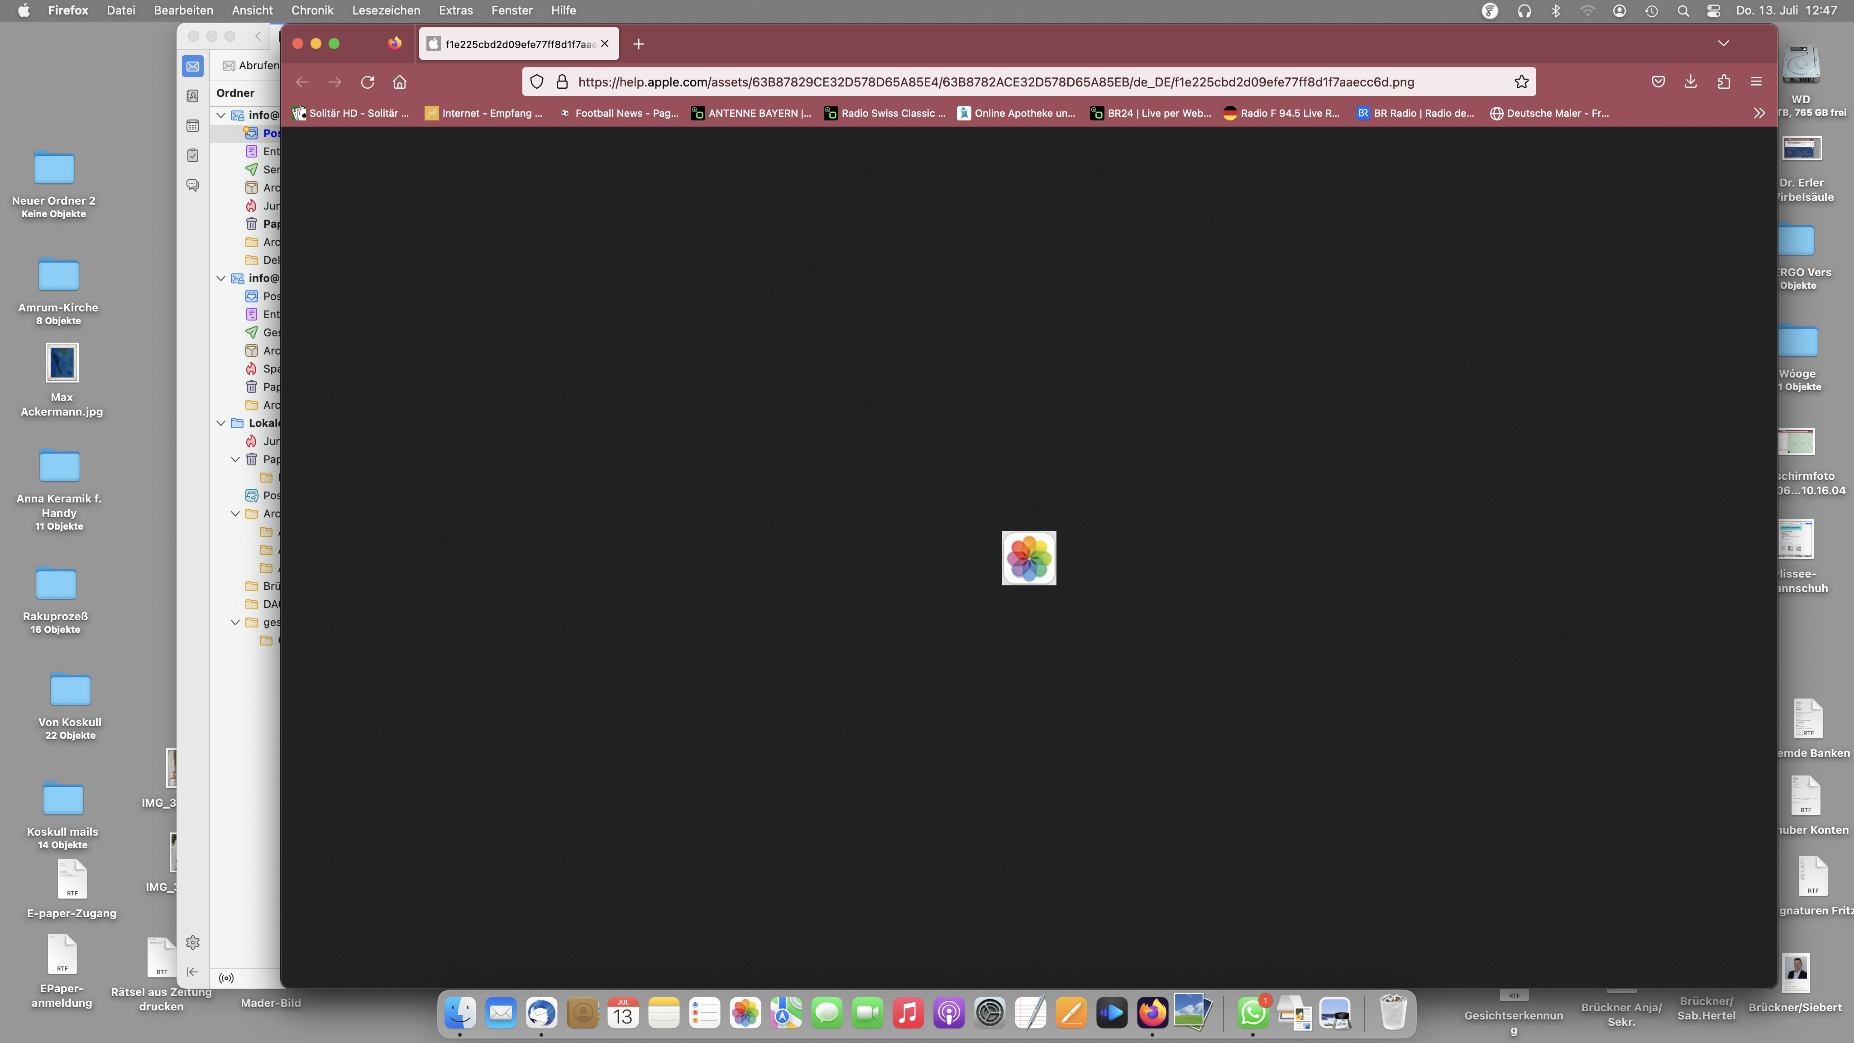The image size is (1854, 1043).
Task: Click the Save to Pocket icon
Action: click(1658, 82)
